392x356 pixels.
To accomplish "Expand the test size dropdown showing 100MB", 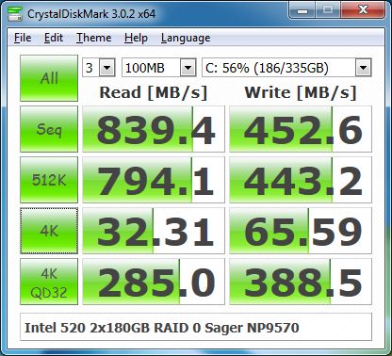I will click(x=188, y=67).
